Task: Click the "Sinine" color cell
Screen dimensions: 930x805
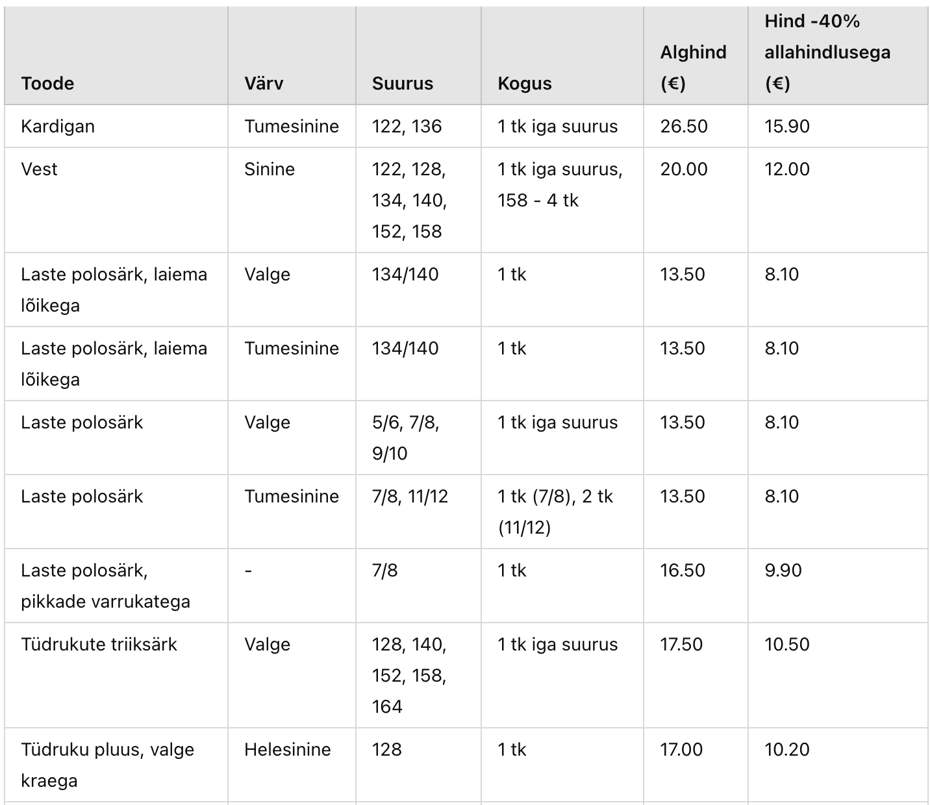Action: tap(270, 169)
